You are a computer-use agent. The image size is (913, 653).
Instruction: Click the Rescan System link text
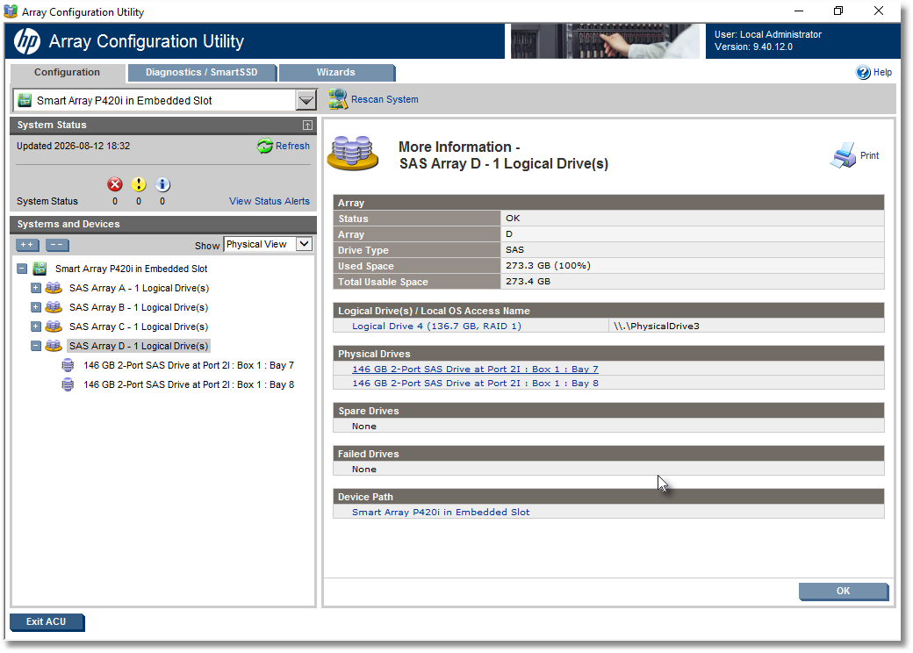tap(385, 99)
